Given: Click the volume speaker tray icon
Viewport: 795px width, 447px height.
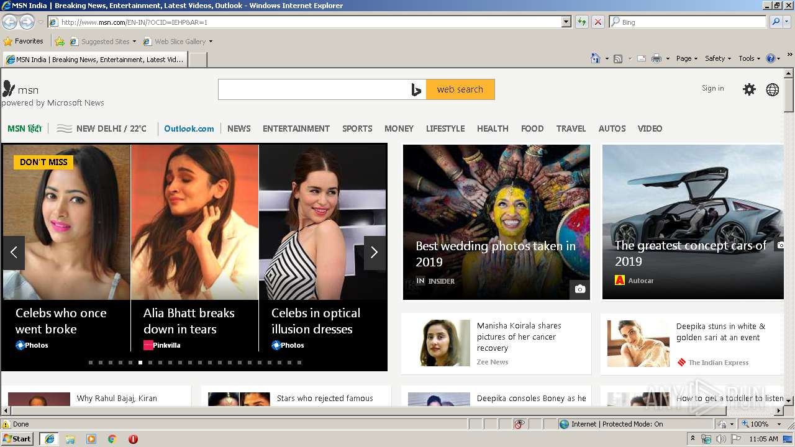Looking at the screenshot, I should (720, 439).
